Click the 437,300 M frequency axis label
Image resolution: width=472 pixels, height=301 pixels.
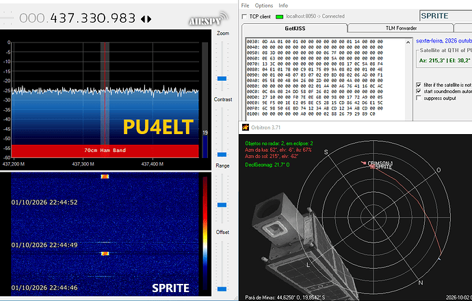click(83, 164)
